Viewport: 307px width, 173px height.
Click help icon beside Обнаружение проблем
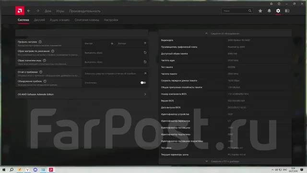(x=45, y=81)
